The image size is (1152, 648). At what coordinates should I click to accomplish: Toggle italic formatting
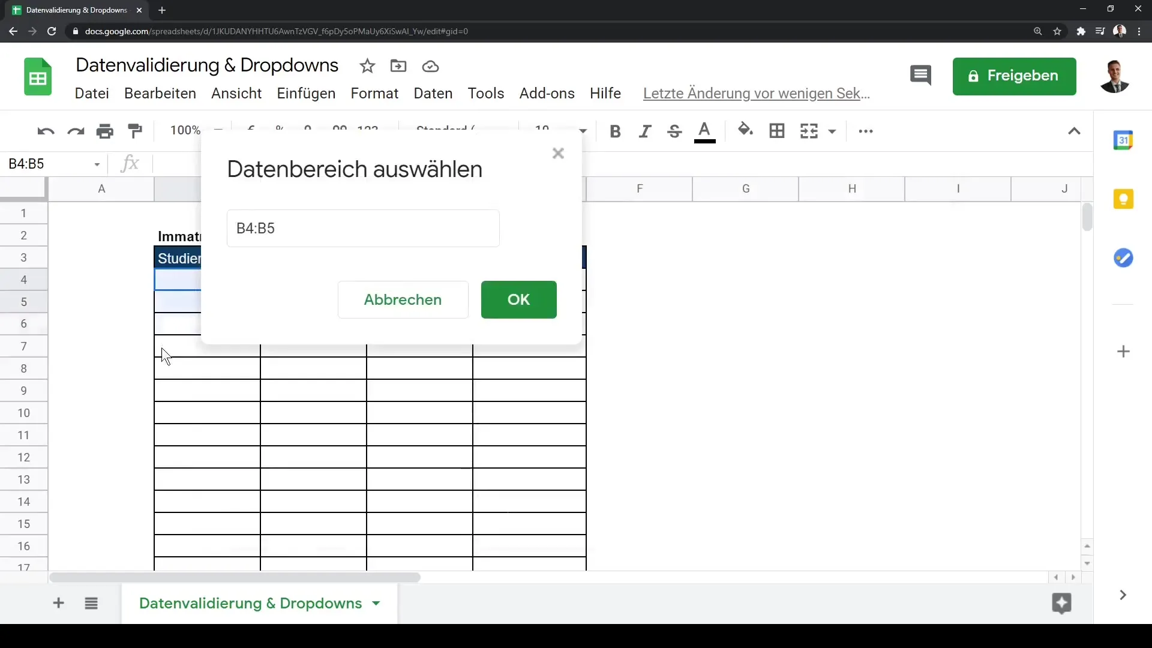click(645, 131)
